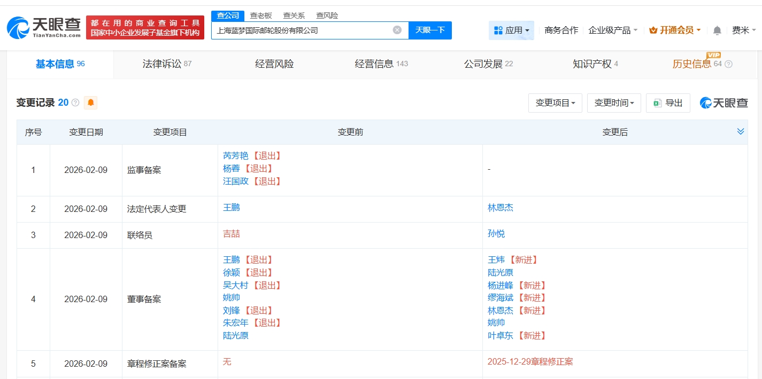Clear the search box with the X icon

tap(397, 30)
